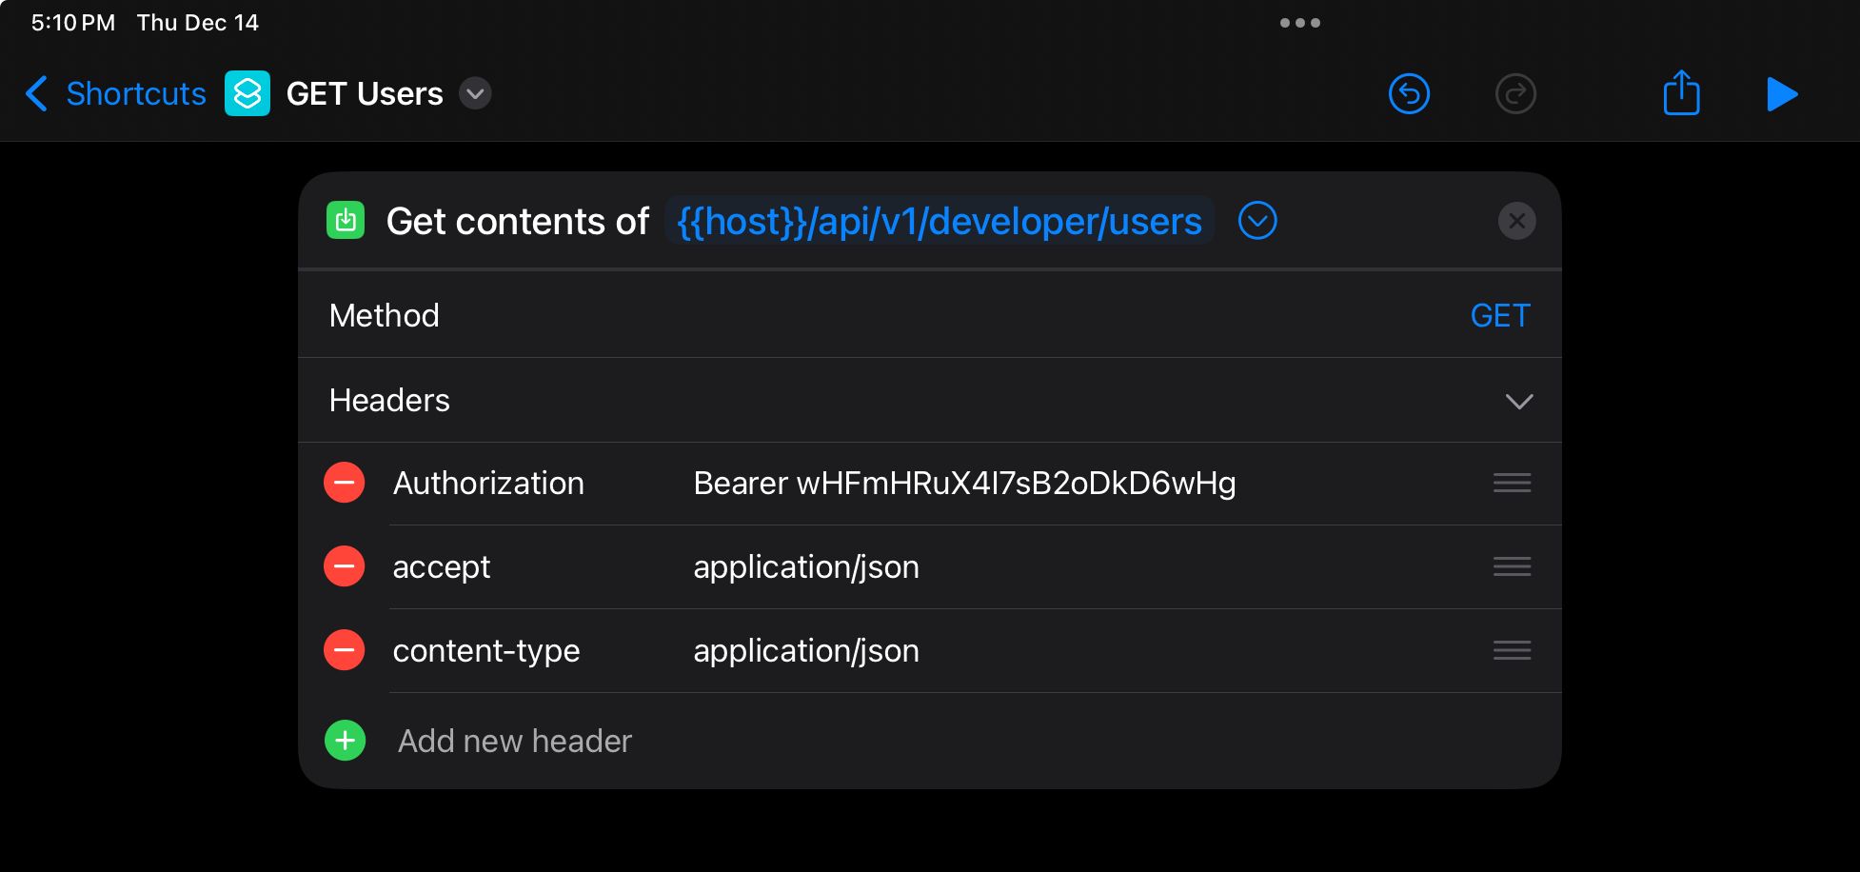Go back to Shortcuts

116,93
